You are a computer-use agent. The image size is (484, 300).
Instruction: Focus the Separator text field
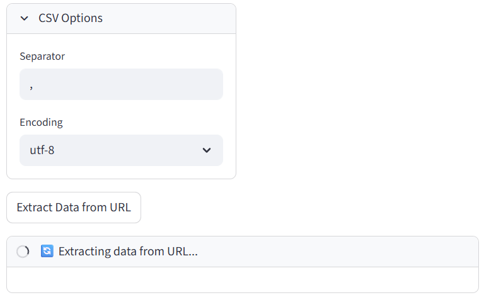pyautogui.click(x=121, y=84)
